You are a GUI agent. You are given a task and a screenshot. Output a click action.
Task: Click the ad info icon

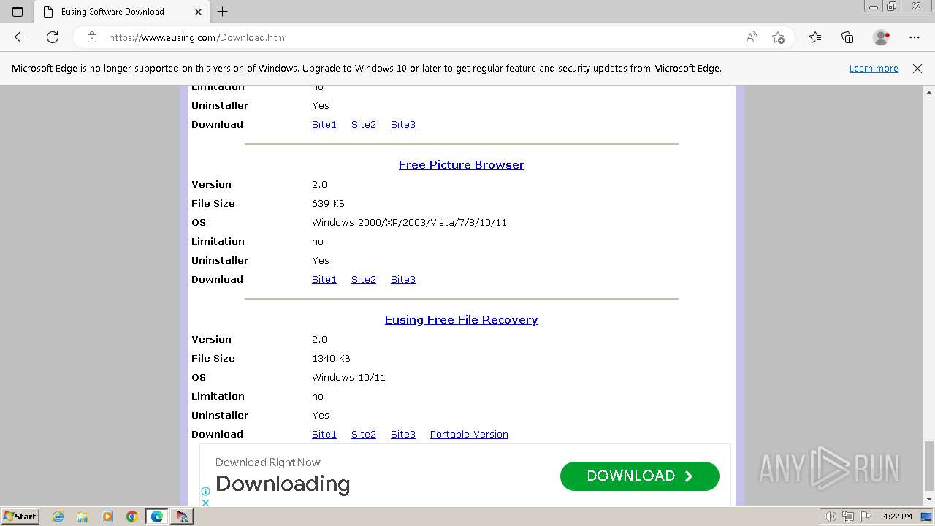tap(205, 492)
